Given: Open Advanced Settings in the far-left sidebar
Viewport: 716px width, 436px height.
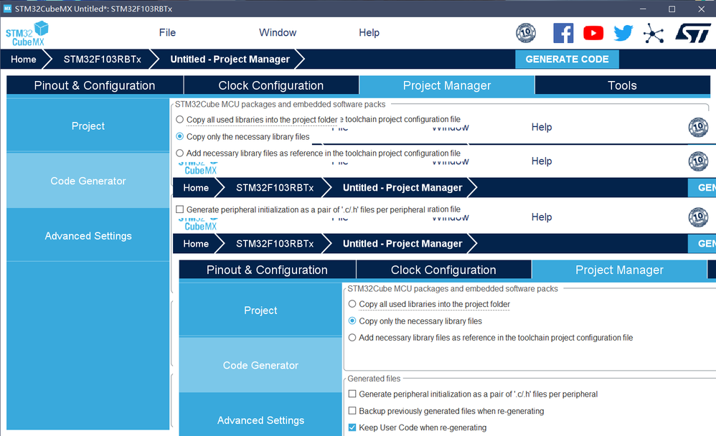Looking at the screenshot, I should coord(88,236).
